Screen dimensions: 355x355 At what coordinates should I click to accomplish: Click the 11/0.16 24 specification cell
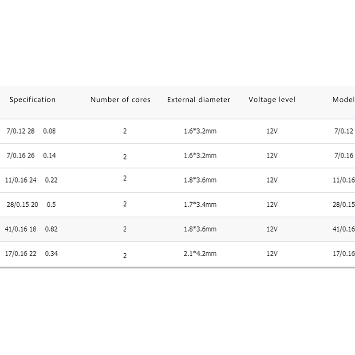(20, 180)
